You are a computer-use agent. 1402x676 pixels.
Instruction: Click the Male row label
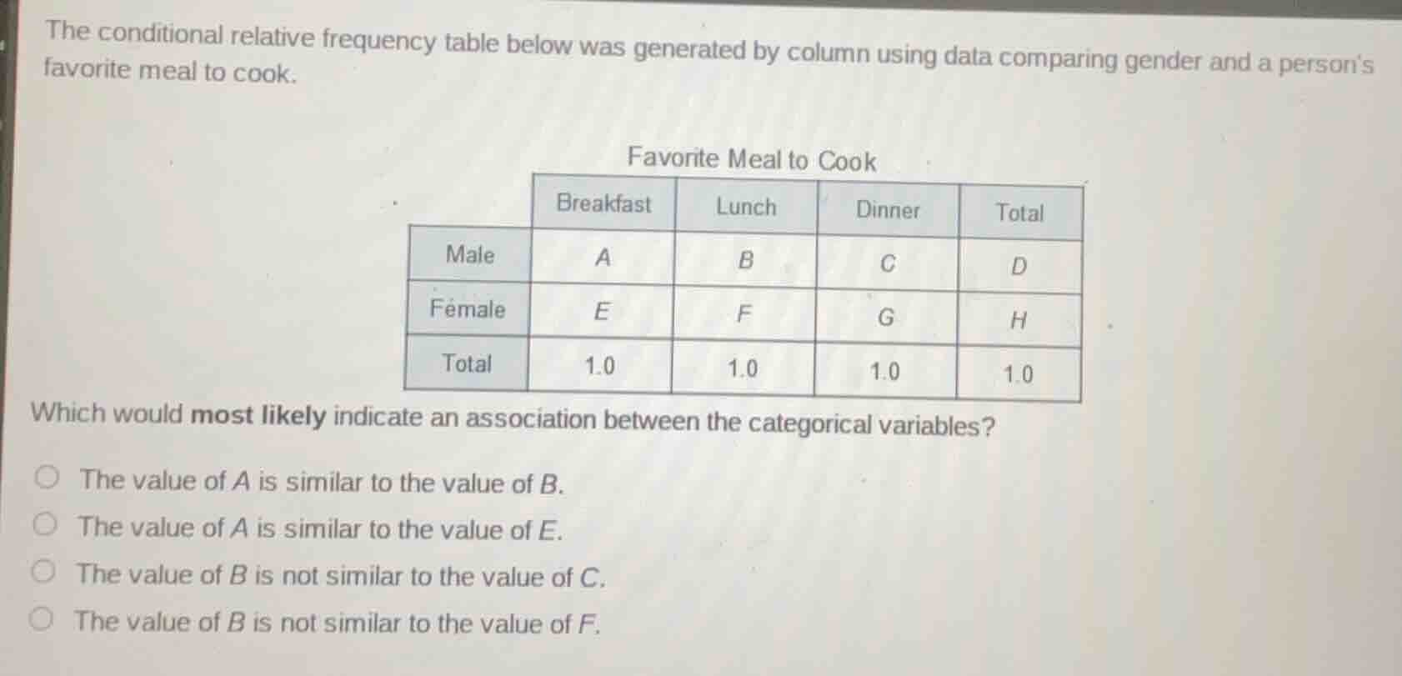[471, 254]
